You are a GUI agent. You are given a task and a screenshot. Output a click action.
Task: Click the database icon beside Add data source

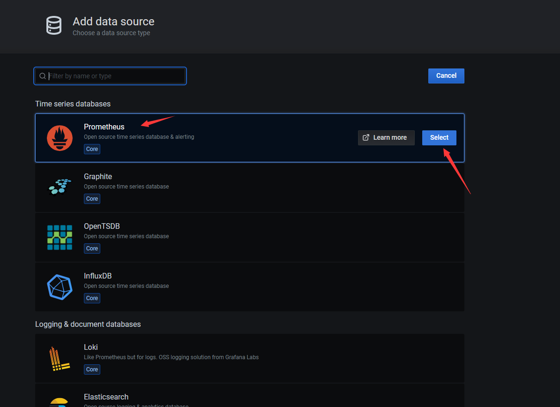click(x=53, y=25)
